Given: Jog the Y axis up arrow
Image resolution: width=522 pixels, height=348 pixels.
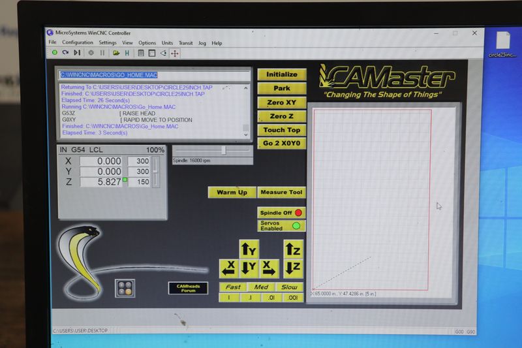Looking at the screenshot, I should (249, 249).
